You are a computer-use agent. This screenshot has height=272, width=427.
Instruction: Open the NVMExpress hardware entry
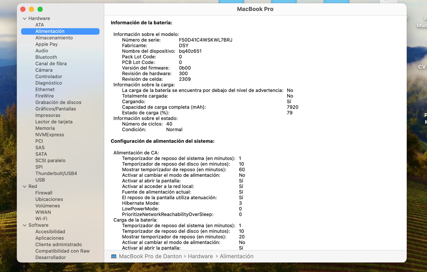pos(50,135)
